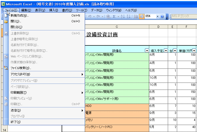197x132 pixels.
Task: Click the blue Help question mark icon
Action: (162, 16)
